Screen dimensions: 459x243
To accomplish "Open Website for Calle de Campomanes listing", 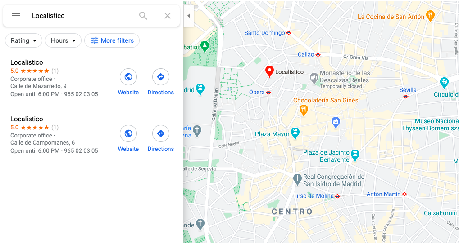I will pos(128,139).
